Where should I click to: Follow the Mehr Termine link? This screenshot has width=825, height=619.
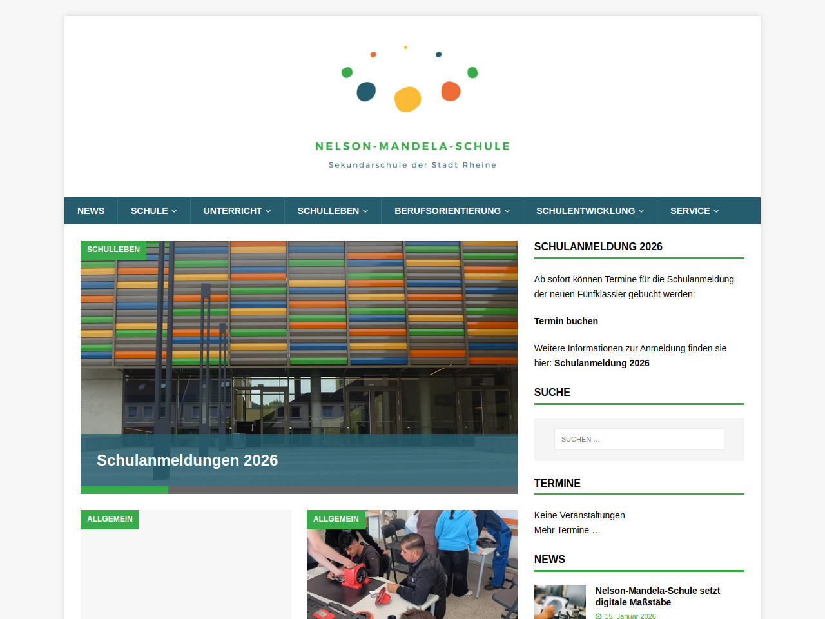tap(567, 530)
